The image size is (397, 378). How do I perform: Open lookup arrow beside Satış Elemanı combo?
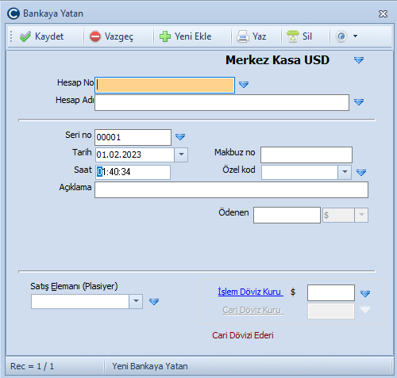[x=154, y=302]
